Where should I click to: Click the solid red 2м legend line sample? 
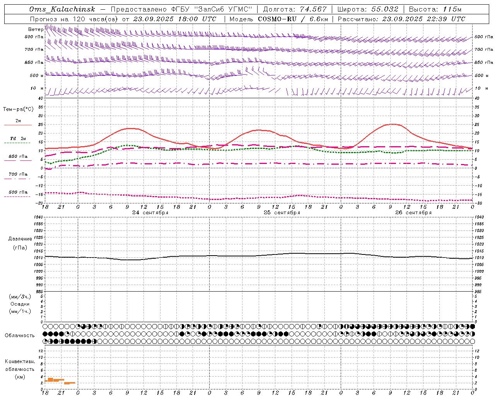point(18,125)
